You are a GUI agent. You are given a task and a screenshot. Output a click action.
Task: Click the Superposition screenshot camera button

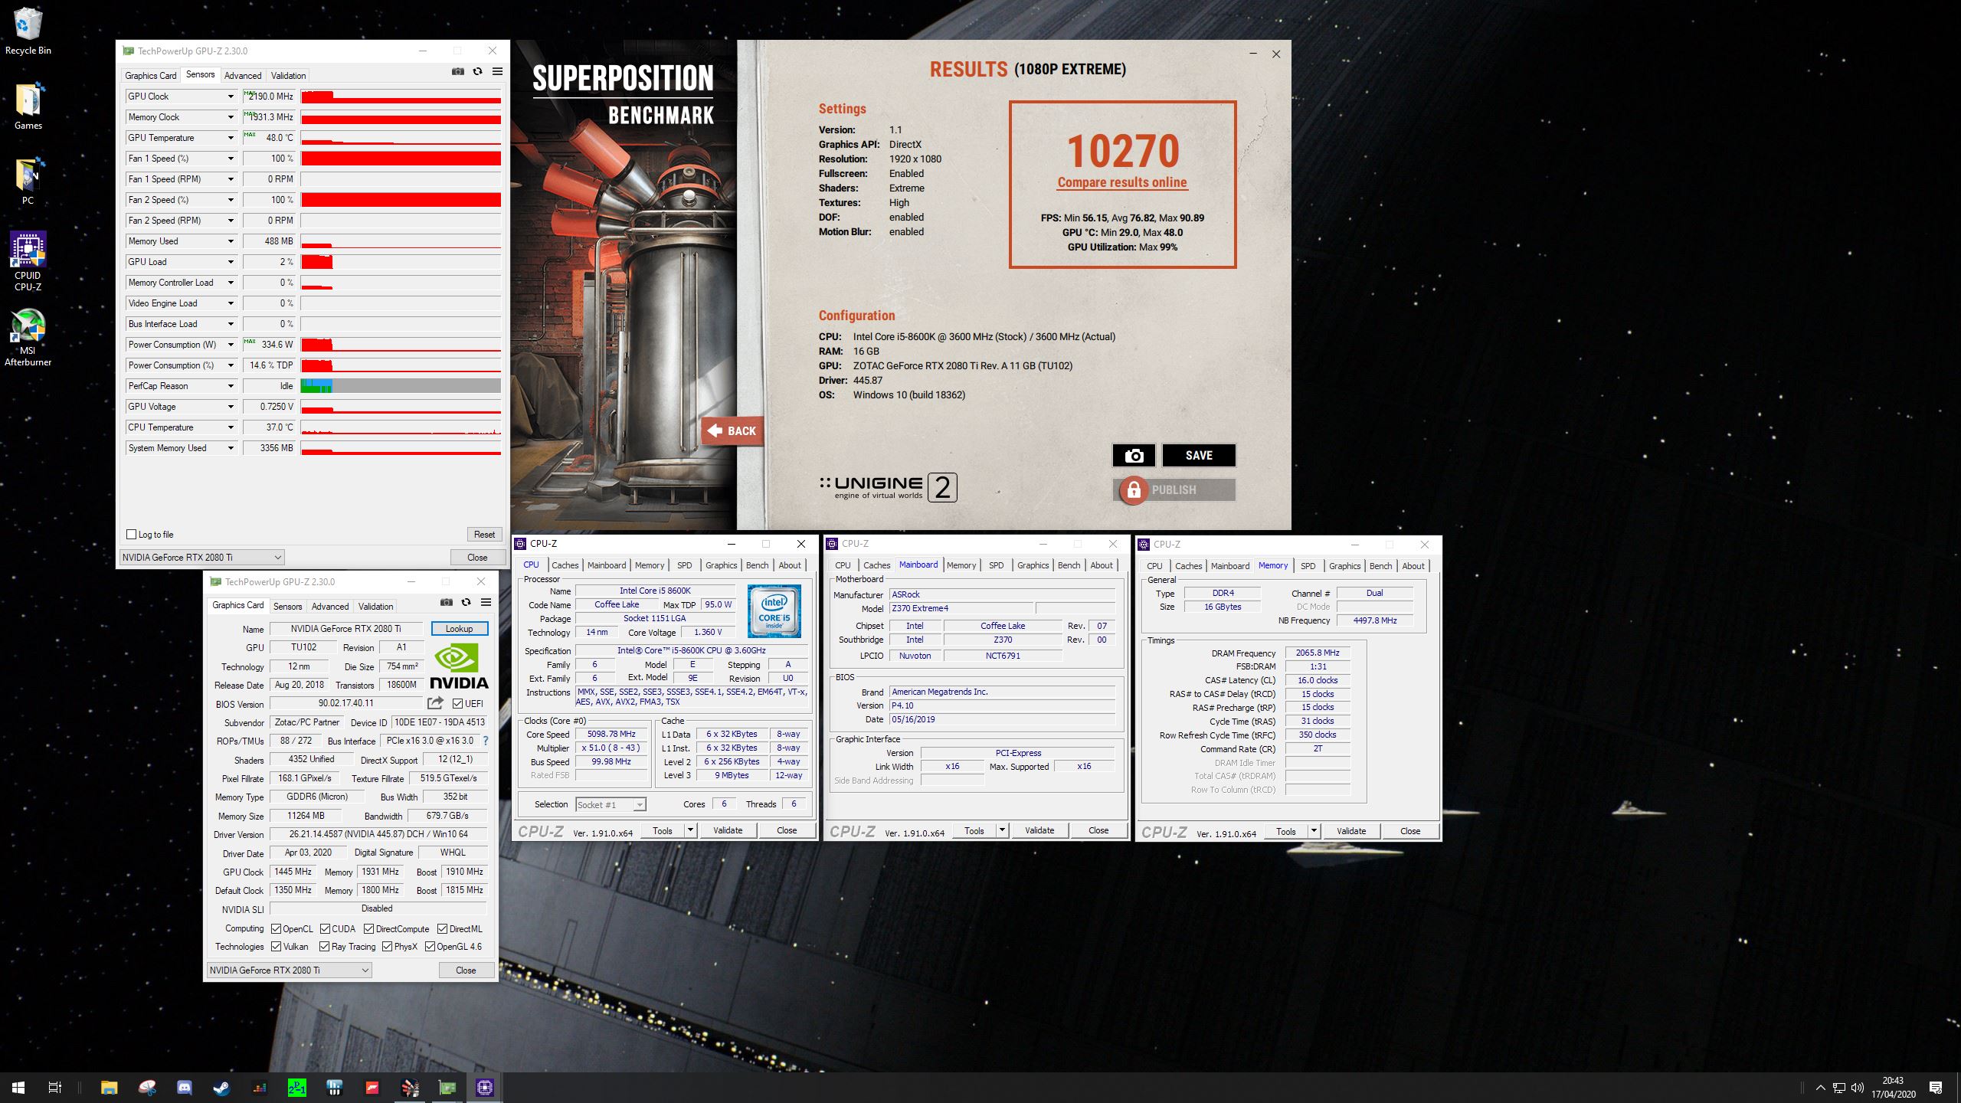pyautogui.click(x=1134, y=455)
